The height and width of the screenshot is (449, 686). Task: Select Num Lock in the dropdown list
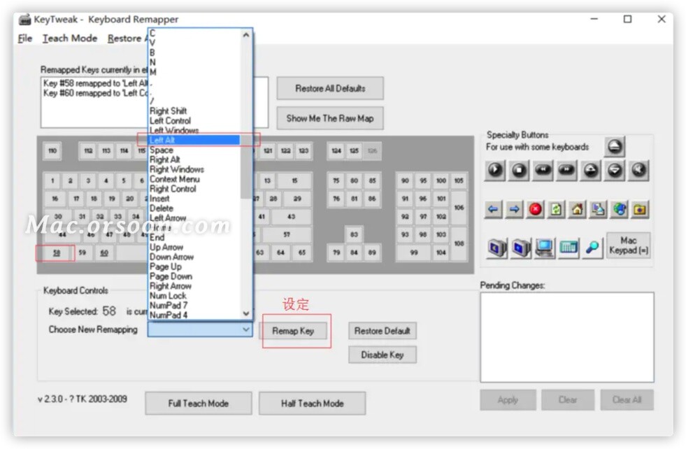(x=194, y=295)
